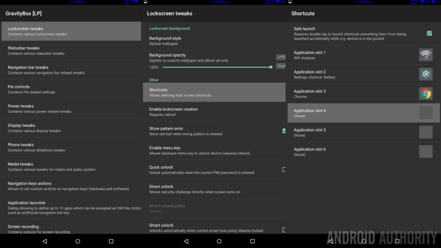Open Lockscreen tweaks category
Viewport: 441px width, 248px height.
(71, 31)
